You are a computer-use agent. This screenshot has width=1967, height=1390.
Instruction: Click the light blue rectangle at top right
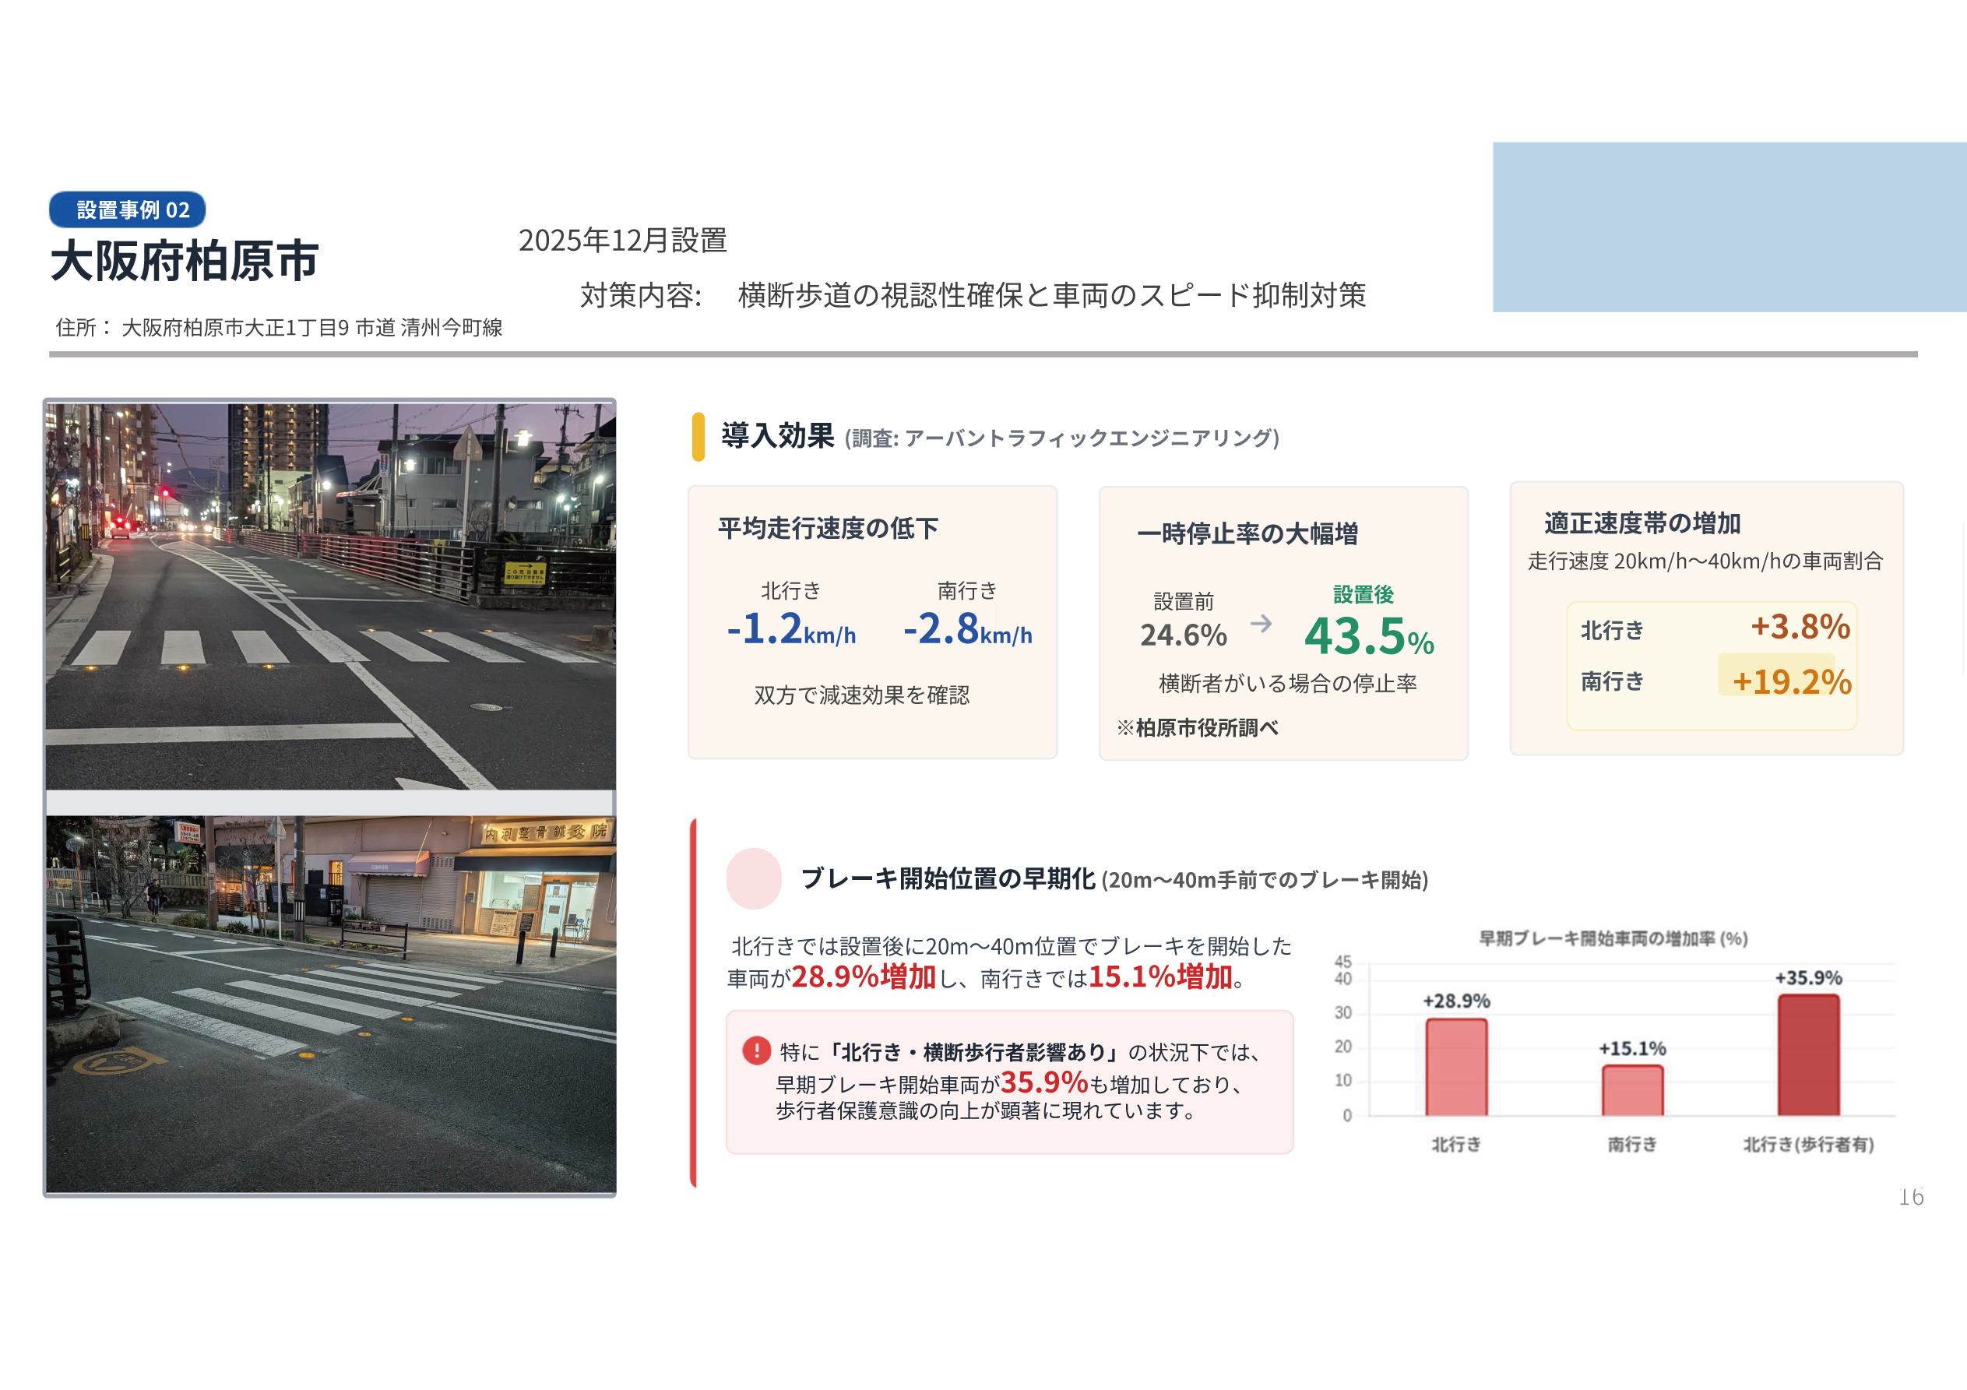1729,227
